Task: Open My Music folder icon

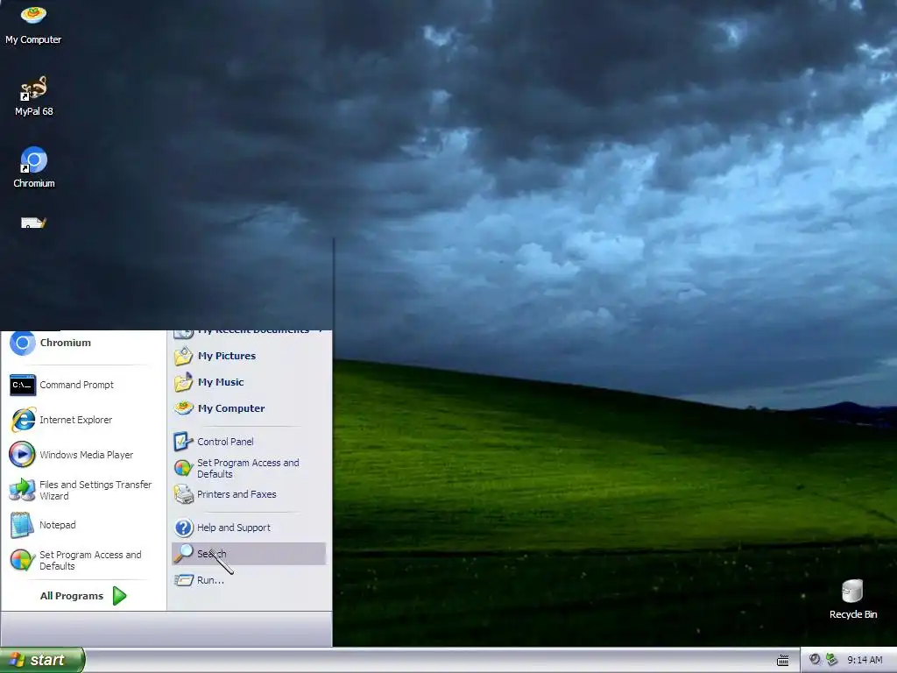Action: click(x=184, y=382)
